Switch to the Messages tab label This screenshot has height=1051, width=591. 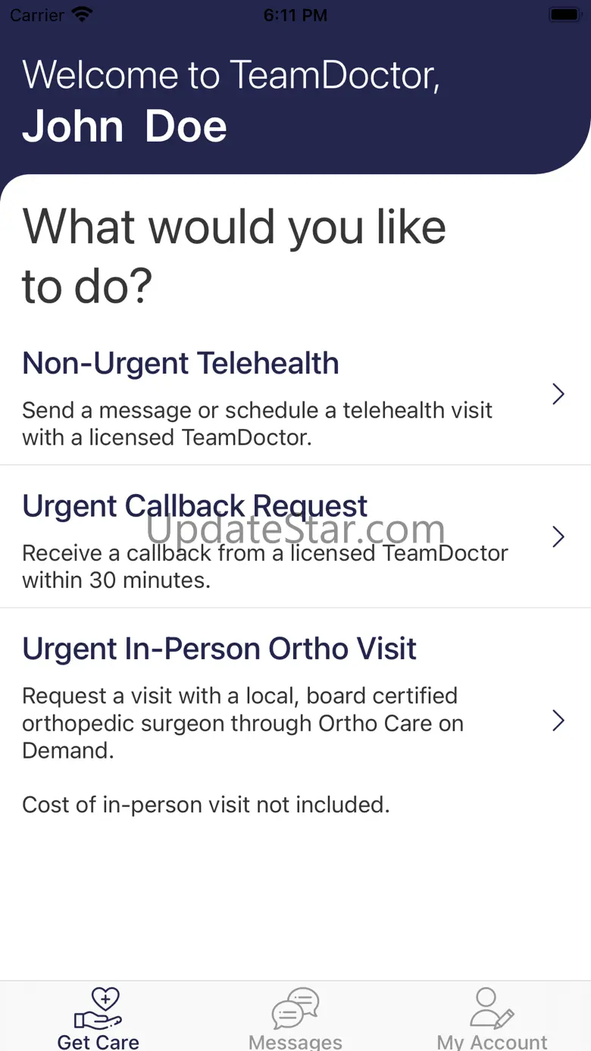pyautogui.click(x=295, y=1042)
